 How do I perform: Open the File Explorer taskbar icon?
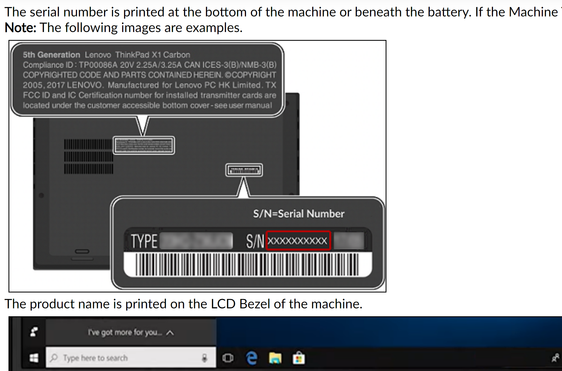tap(275, 358)
